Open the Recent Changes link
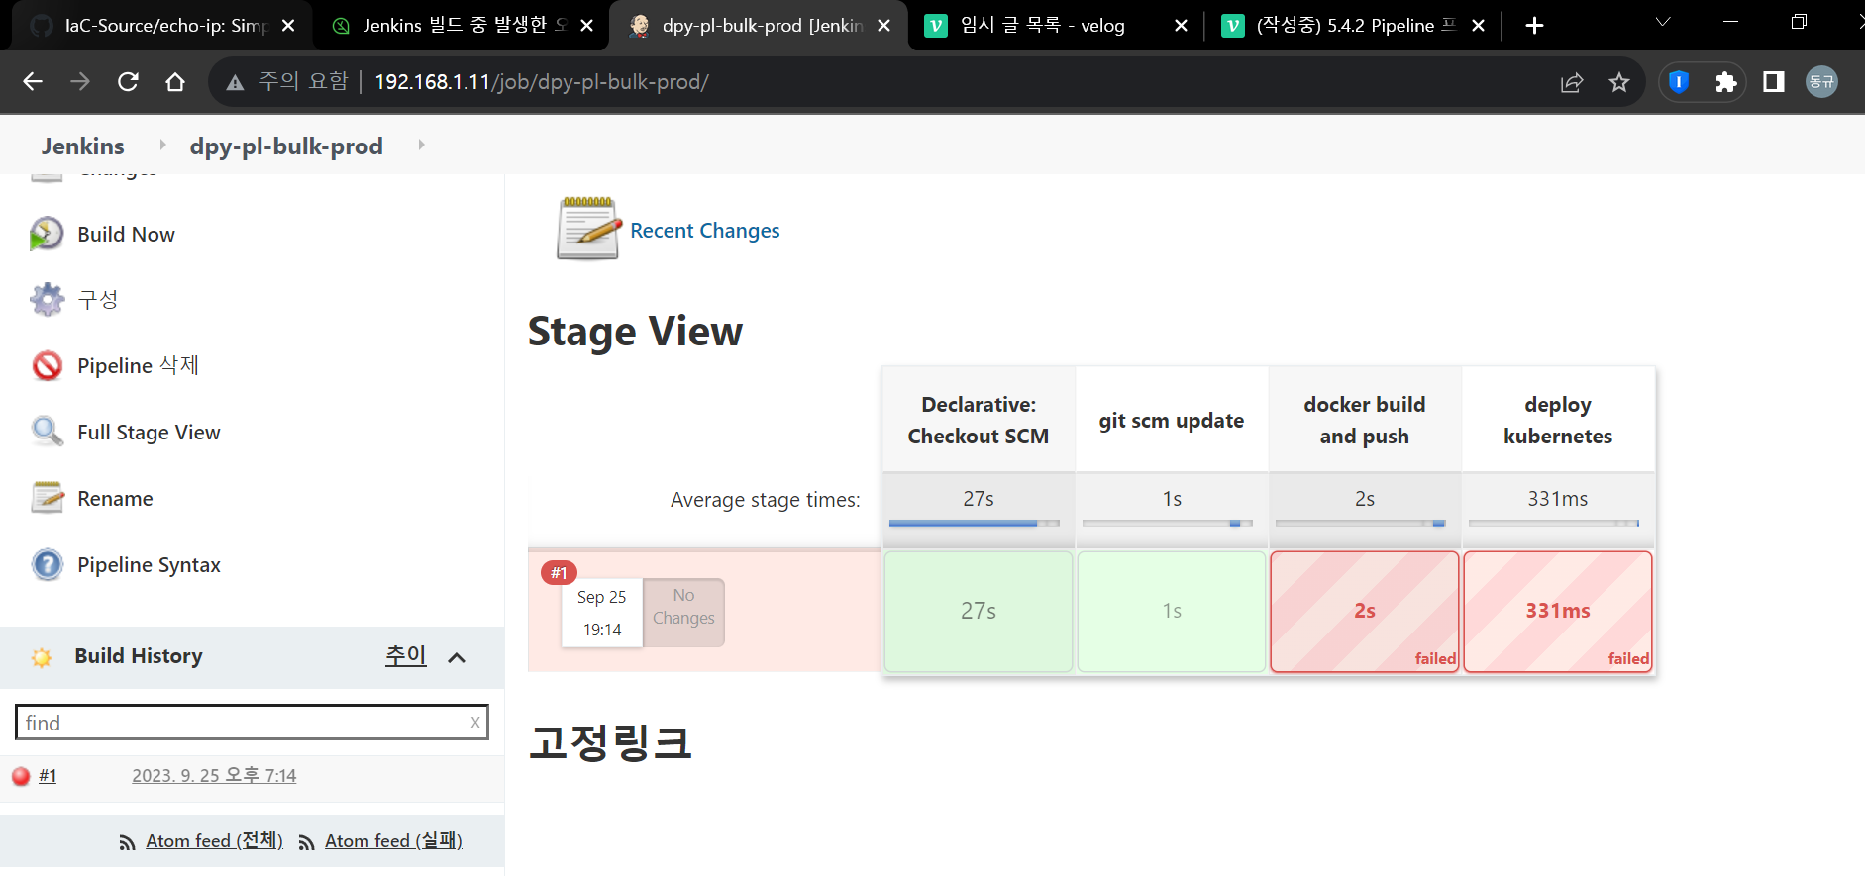Image resolution: width=1865 pixels, height=876 pixels. (x=705, y=231)
